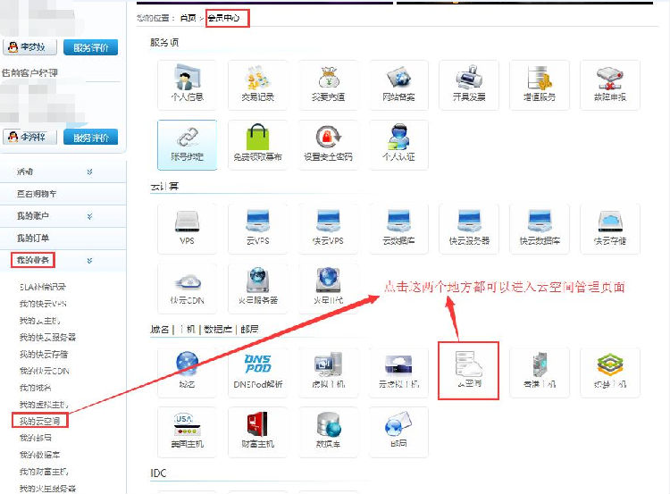This screenshot has width=670, height=494.
Task: Click 服务评价 button beside 李梦姣
Action: click(x=90, y=48)
